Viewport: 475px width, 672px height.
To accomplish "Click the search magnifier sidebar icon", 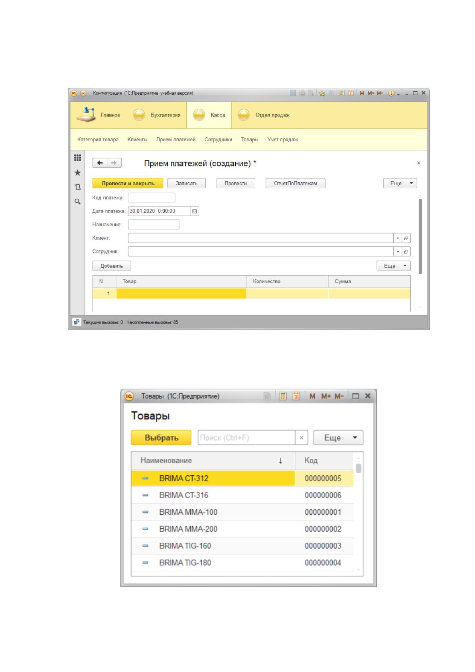I will pyautogui.click(x=78, y=202).
